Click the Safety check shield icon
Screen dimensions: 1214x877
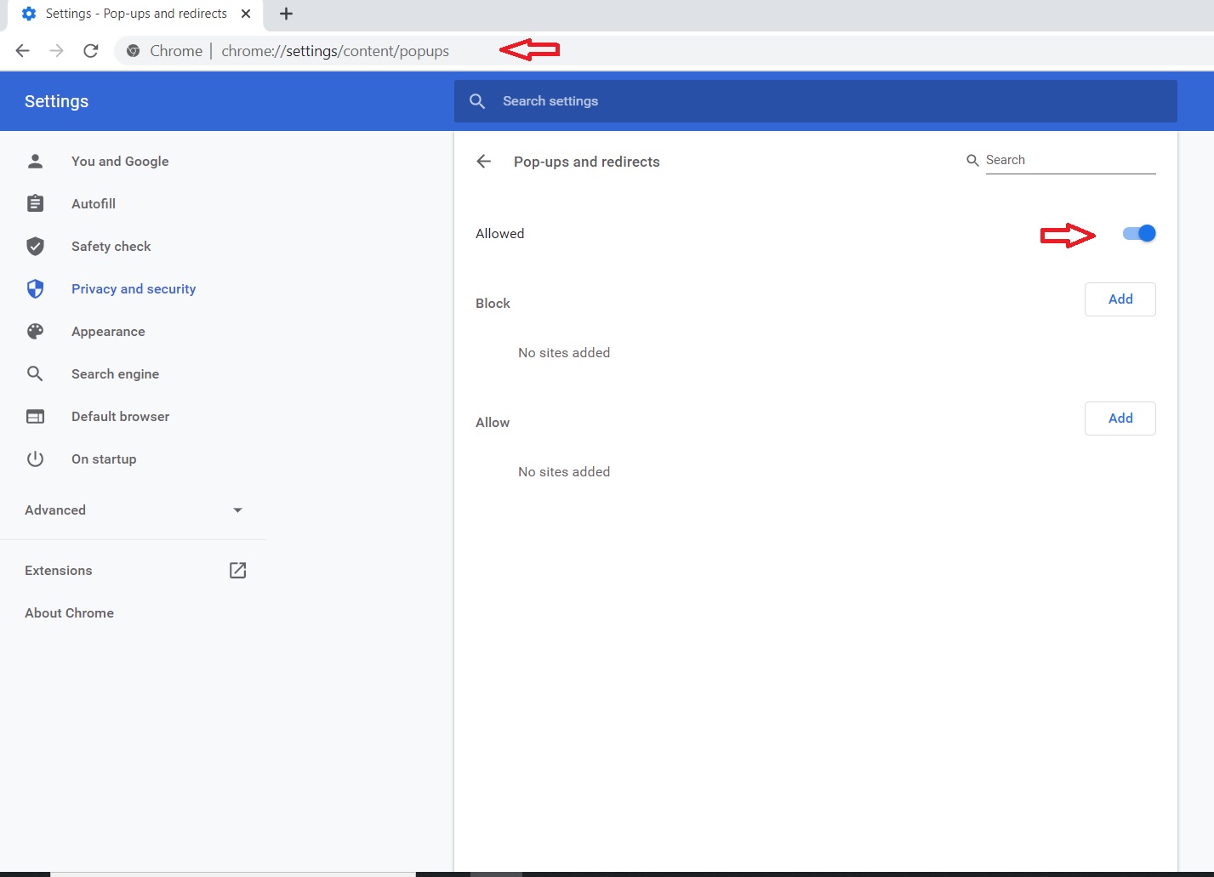pos(35,247)
